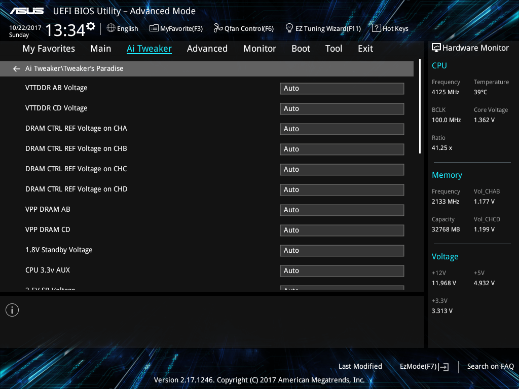Image resolution: width=519 pixels, height=389 pixels.
Task: Show Hot Keys text button
Action: (x=395, y=29)
